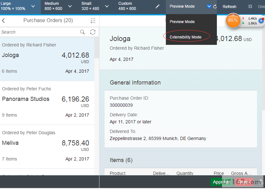The height and width of the screenshot is (189, 265).
Task: Open multi-select list icon beside Purchase Orders
Action: point(93,21)
